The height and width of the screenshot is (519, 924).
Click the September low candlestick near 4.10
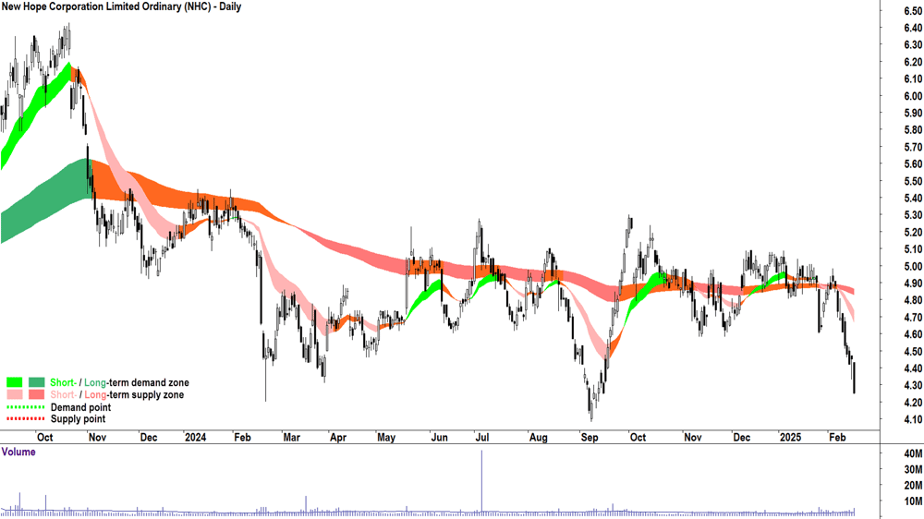pyautogui.click(x=591, y=410)
